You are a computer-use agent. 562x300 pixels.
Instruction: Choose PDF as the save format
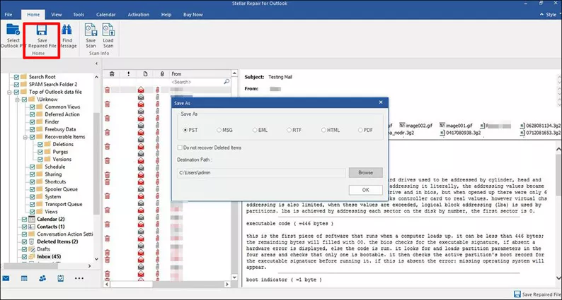(360, 131)
